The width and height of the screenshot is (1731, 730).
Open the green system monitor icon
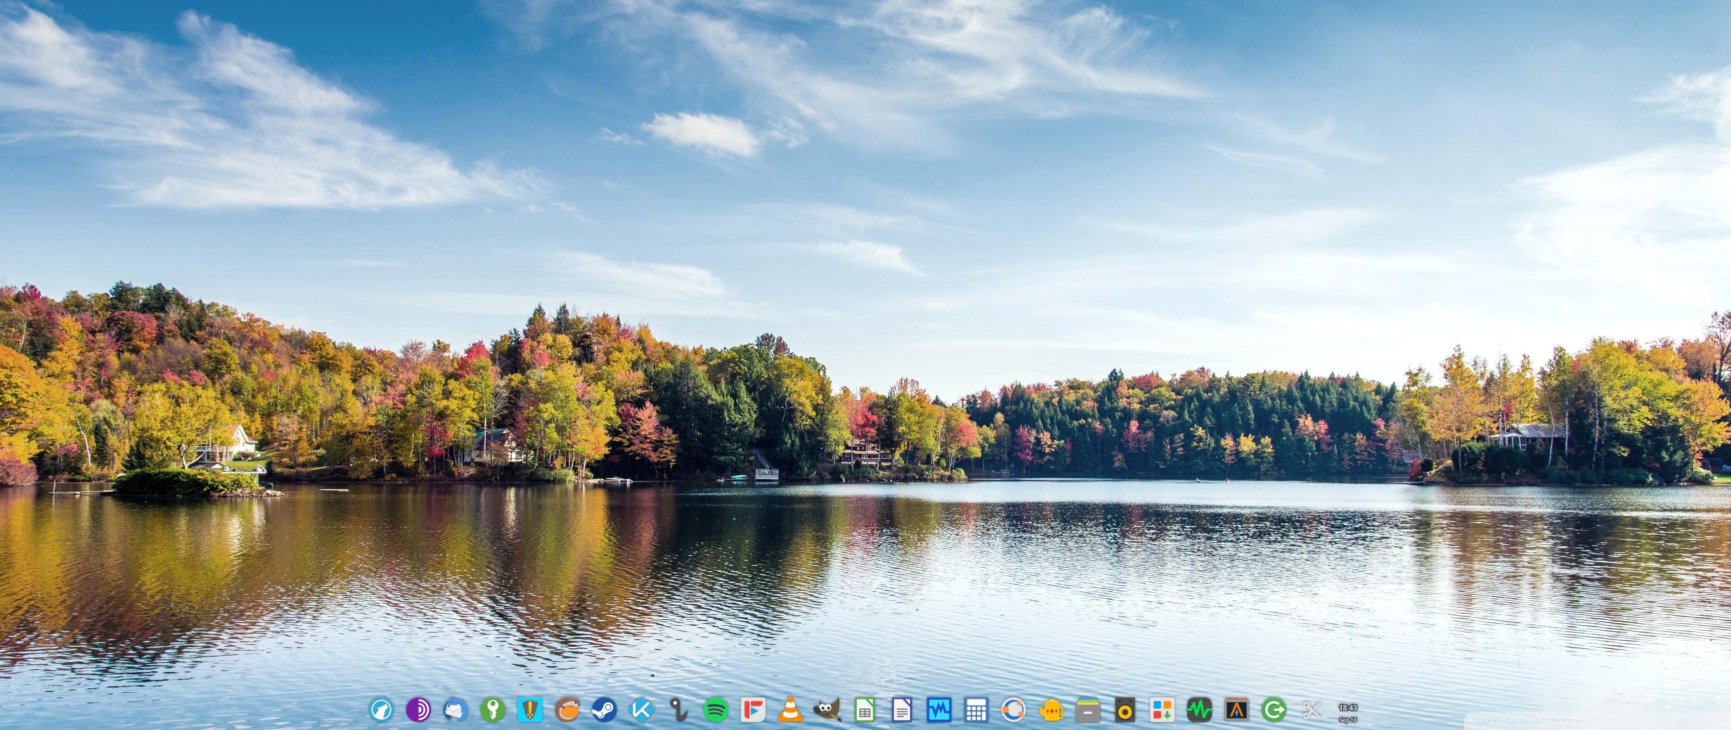1200,710
